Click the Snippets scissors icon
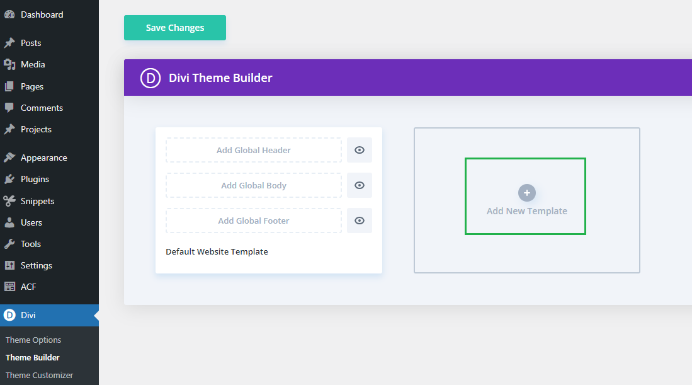Viewport: 692px width, 385px height. pyautogui.click(x=9, y=201)
